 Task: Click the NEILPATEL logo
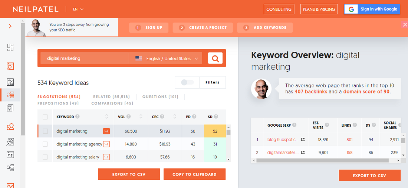point(36,9)
